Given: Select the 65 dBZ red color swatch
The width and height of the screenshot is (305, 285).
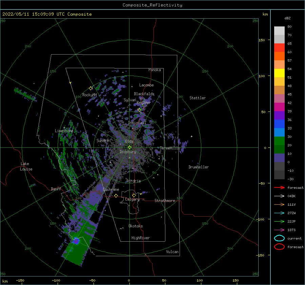Looking at the screenshot, I should 279,48.
